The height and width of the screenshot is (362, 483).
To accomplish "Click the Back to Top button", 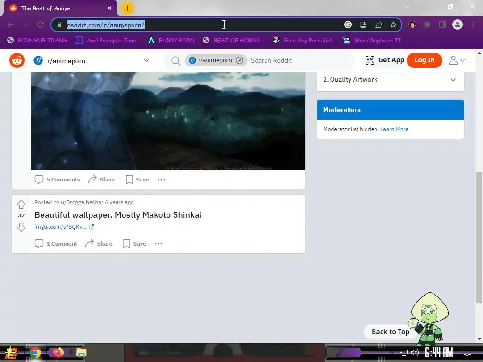I will tap(390, 332).
